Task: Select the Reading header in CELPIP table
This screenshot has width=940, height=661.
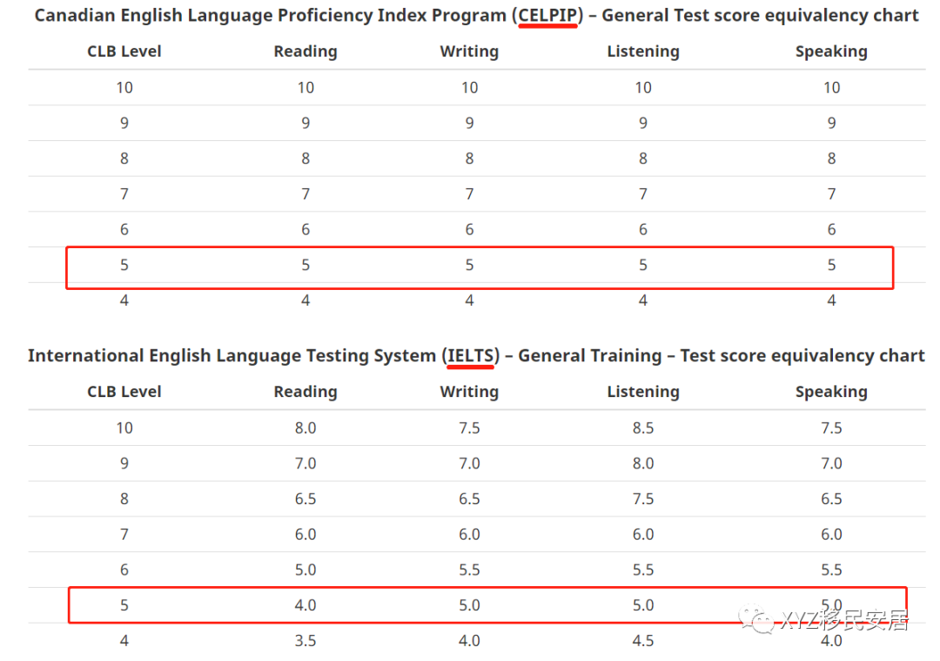Action: [305, 51]
